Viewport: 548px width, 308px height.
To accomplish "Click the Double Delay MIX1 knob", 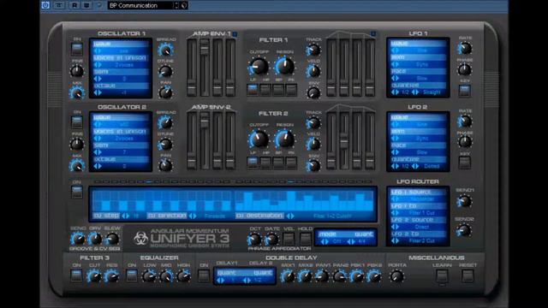I will (288, 276).
